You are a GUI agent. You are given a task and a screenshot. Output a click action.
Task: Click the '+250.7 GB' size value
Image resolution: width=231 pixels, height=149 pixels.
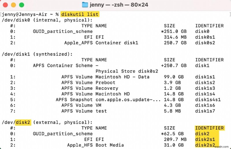[x=174, y=65]
